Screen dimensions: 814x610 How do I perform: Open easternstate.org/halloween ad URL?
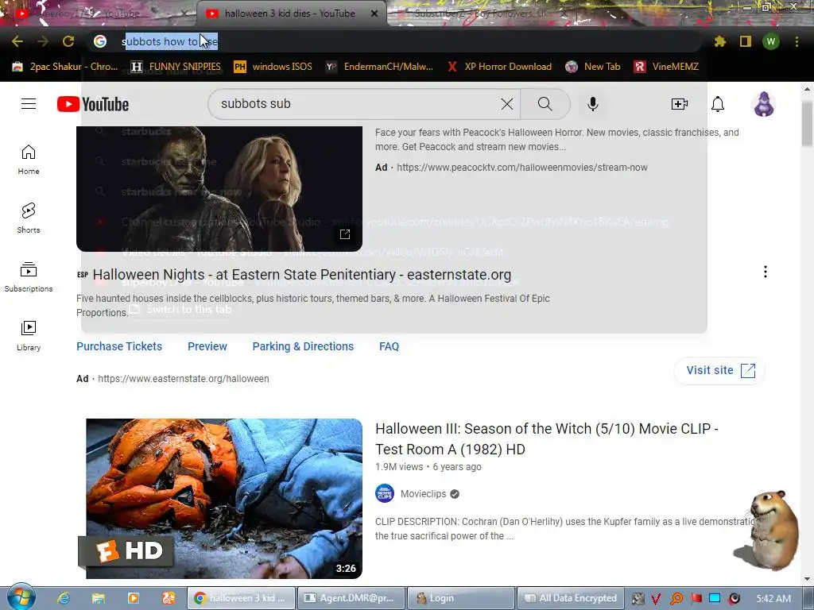coord(184,379)
